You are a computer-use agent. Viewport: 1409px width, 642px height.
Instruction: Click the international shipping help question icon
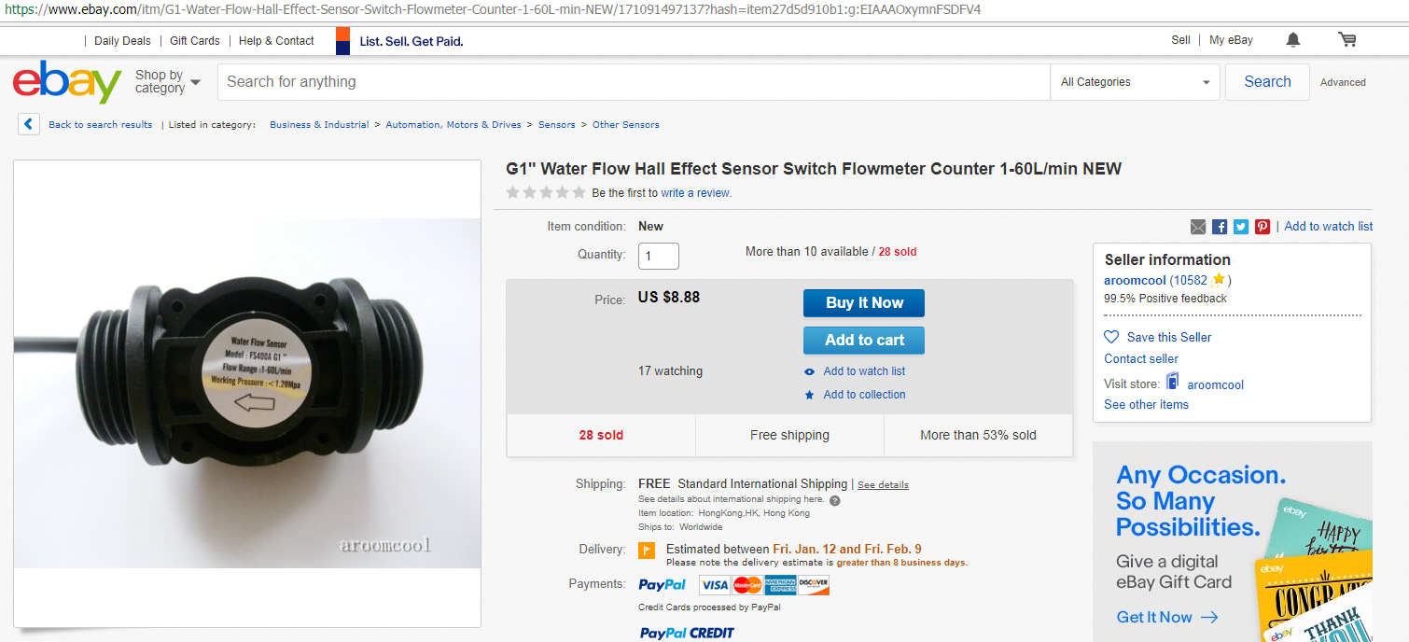834,500
